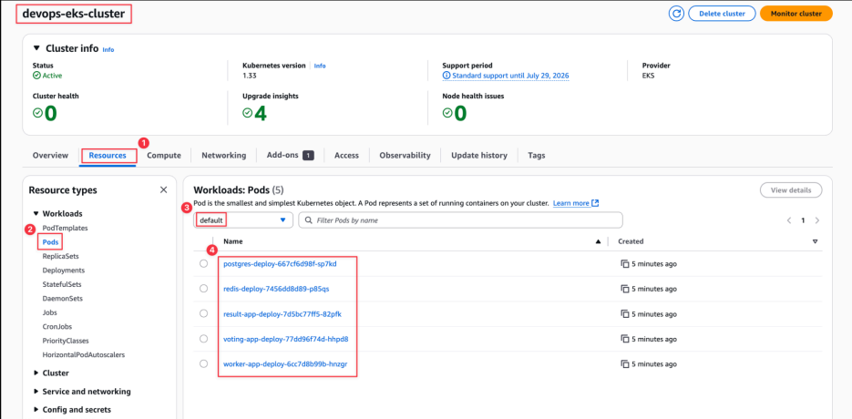Screen dimensions: 852x419
Task: Expand the Cluster resource group
Action: point(36,373)
